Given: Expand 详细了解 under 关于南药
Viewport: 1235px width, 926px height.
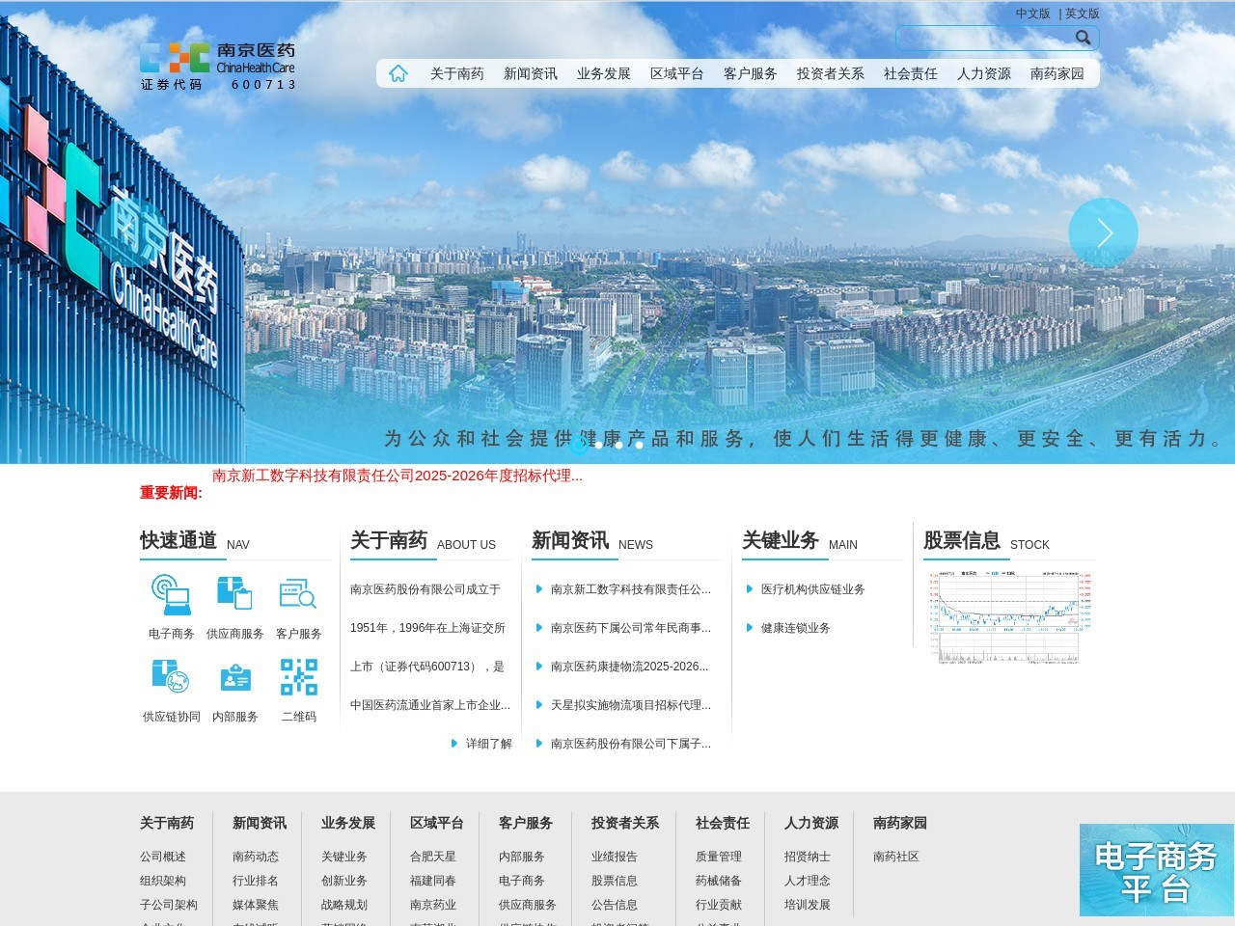Looking at the screenshot, I should coord(488,744).
